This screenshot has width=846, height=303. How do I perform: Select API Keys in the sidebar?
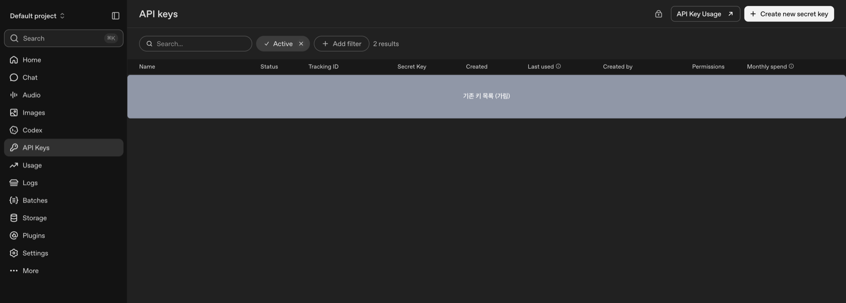pos(63,147)
